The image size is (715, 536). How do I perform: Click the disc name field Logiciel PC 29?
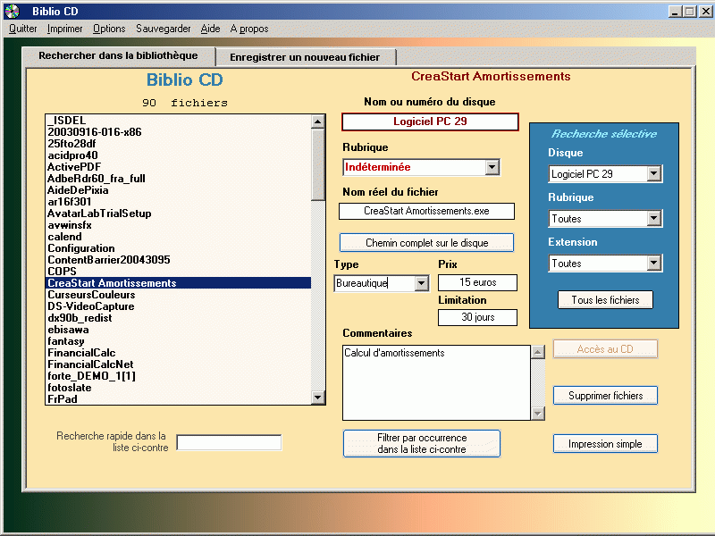pyautogui.click(x=430, y=121)
